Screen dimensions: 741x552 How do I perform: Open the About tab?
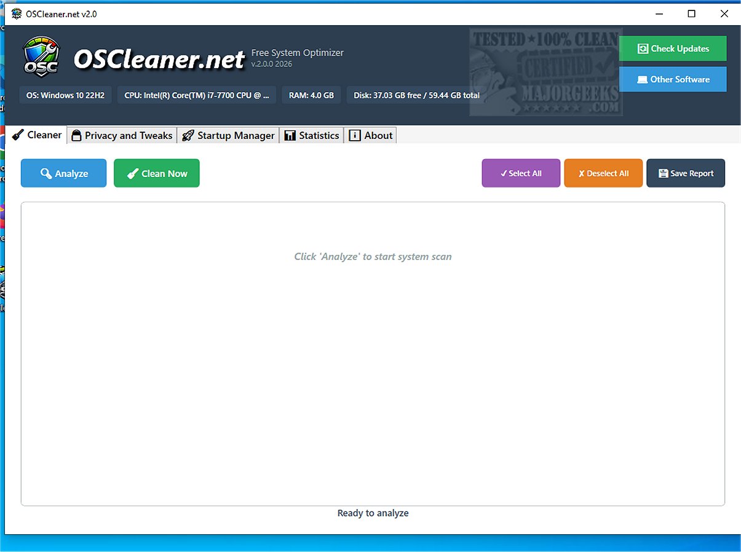point(370,135)
